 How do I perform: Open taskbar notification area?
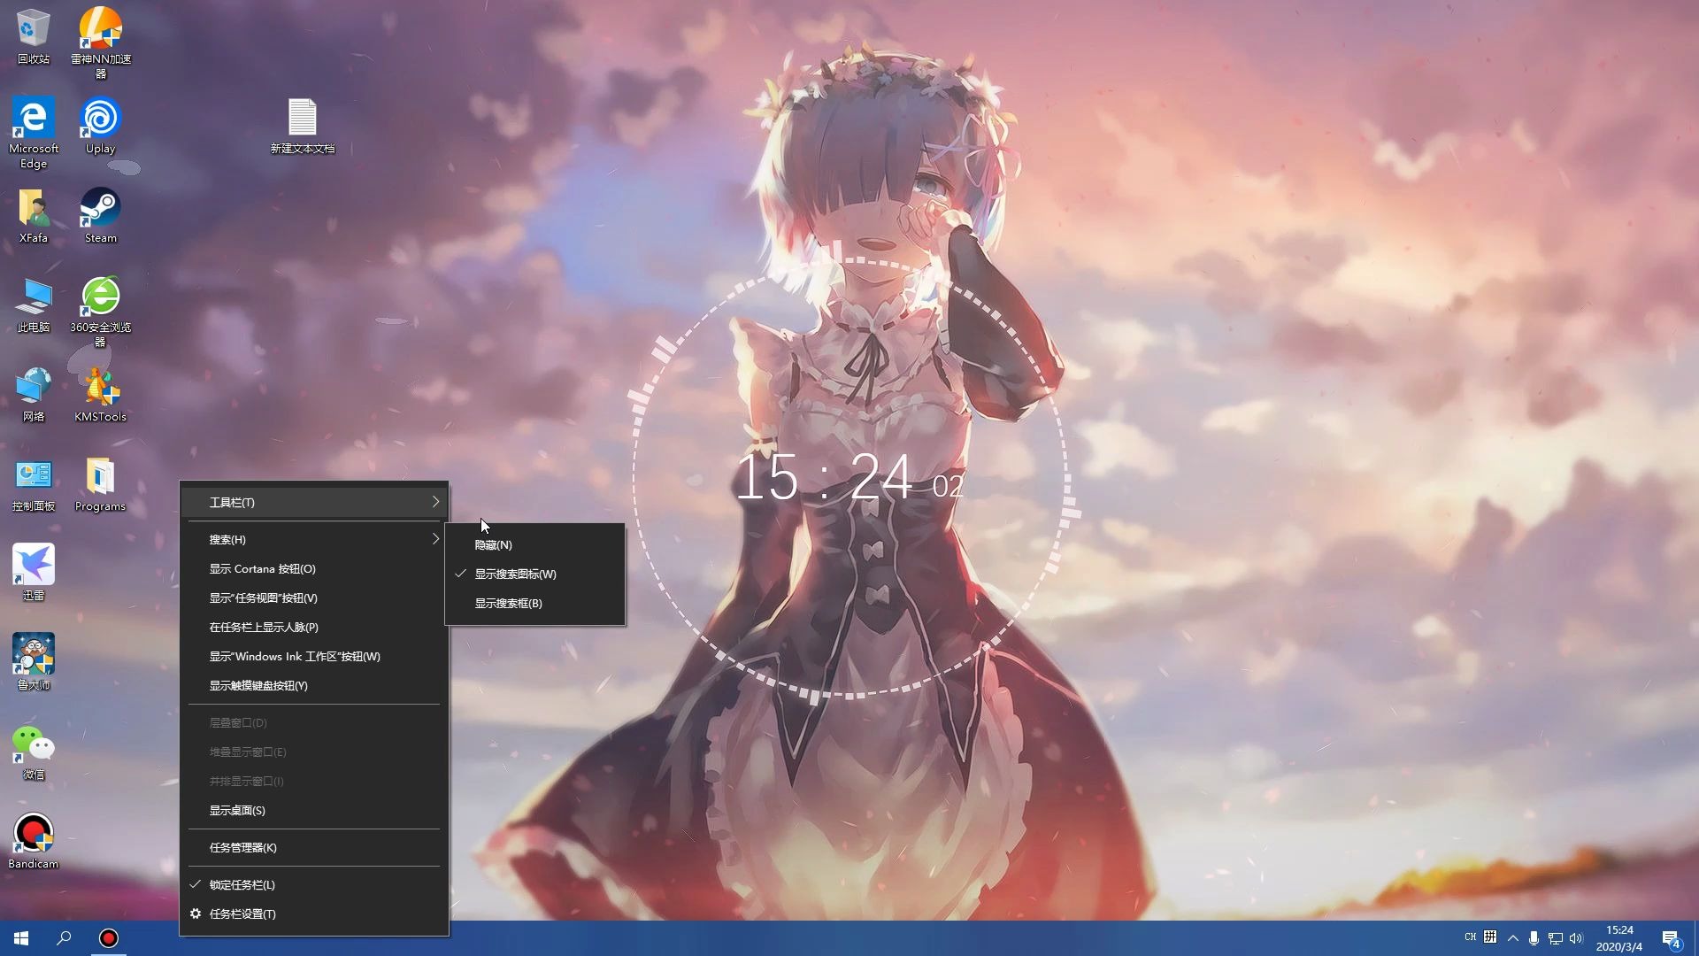tap(1511, 937)
